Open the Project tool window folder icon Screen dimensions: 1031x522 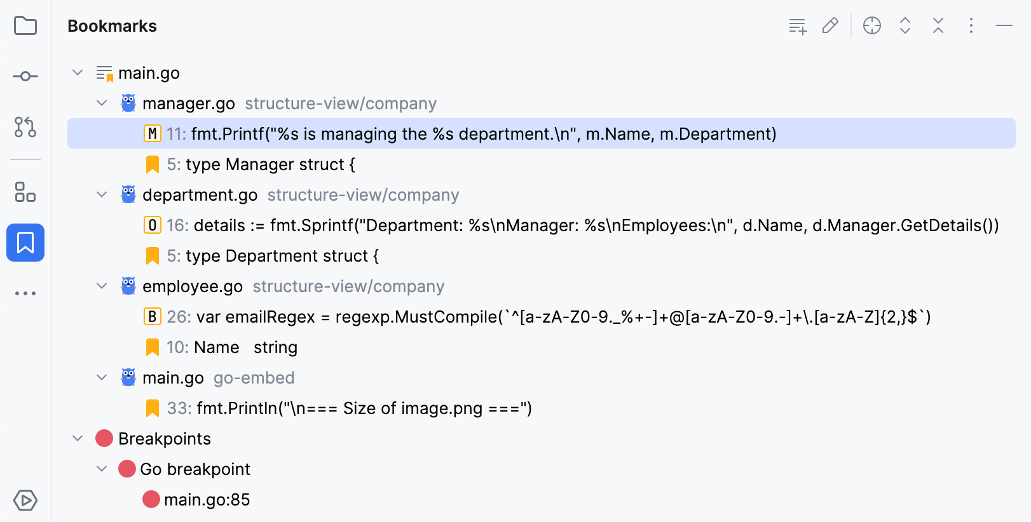click(x=25, y=26)
